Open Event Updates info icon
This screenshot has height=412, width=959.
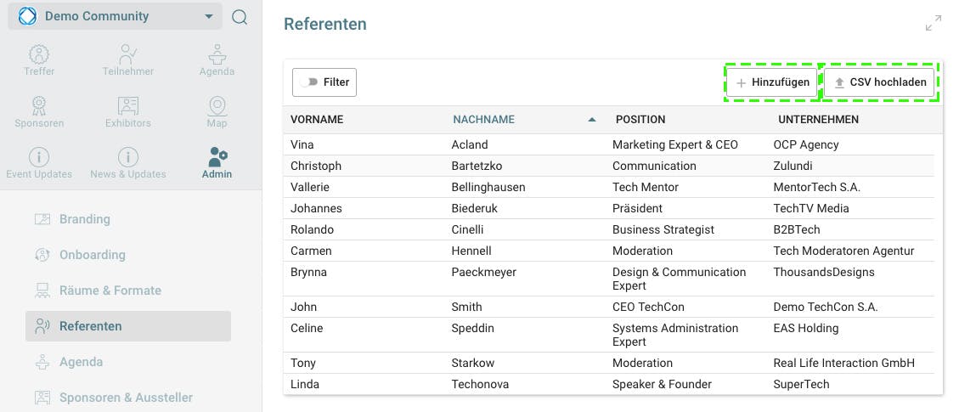coord(39,157)
